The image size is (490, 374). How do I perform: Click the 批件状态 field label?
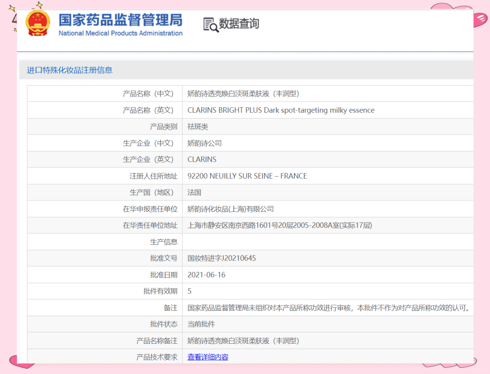pos(164,324)
